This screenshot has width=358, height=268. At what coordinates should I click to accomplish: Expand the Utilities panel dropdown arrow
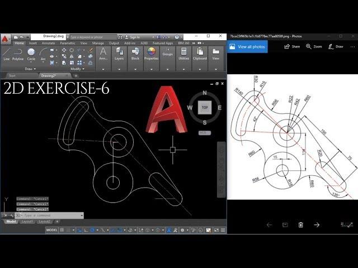point(184,69)
